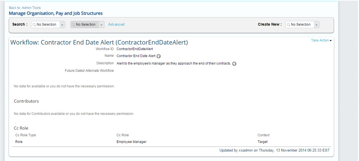
Task: Click magnifier icon in Create New box
Action: click(288, 25)
